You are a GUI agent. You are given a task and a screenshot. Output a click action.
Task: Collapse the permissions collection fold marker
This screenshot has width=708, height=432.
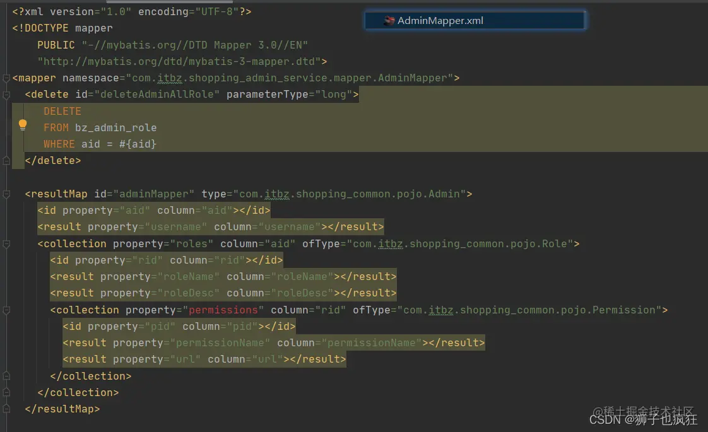(x=6, y=310)
